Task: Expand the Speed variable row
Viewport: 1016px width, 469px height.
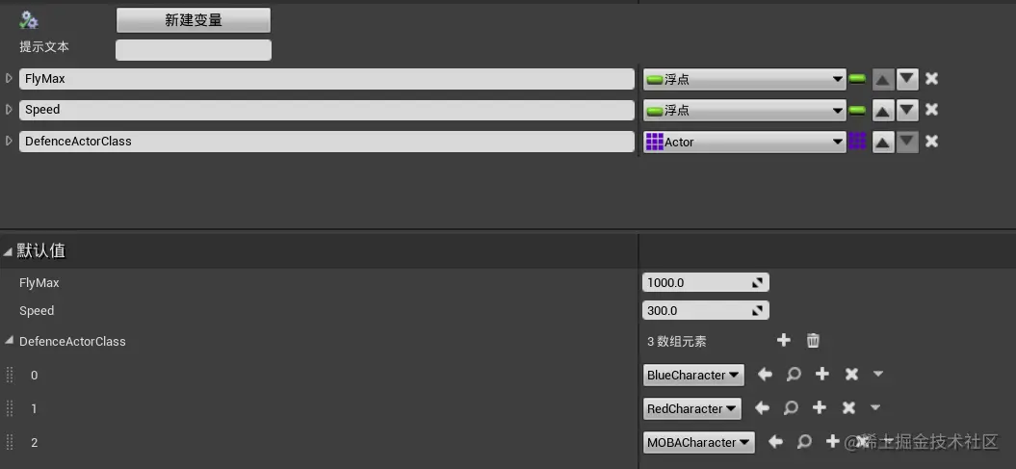Action: [x=9, y=109]
